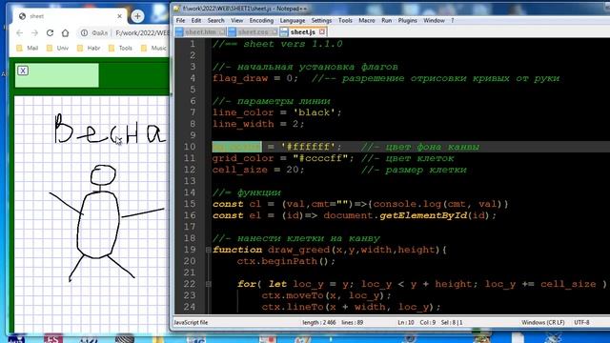Select the sheet.js tab
This screenshot has height=343, width=610.
click(x=303, y=31)
